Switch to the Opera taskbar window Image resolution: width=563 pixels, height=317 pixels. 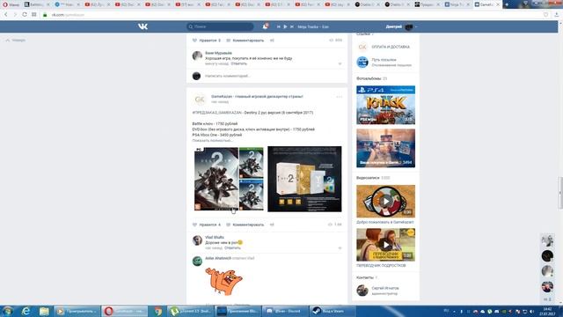pyautogui.click(x=125, y=311)
